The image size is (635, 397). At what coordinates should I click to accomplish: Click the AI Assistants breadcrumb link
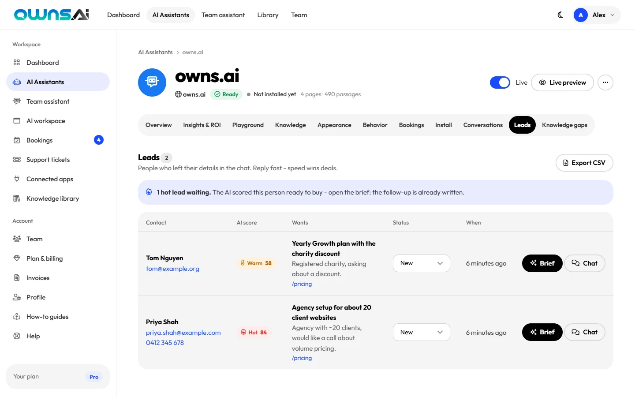pos(155,52)
